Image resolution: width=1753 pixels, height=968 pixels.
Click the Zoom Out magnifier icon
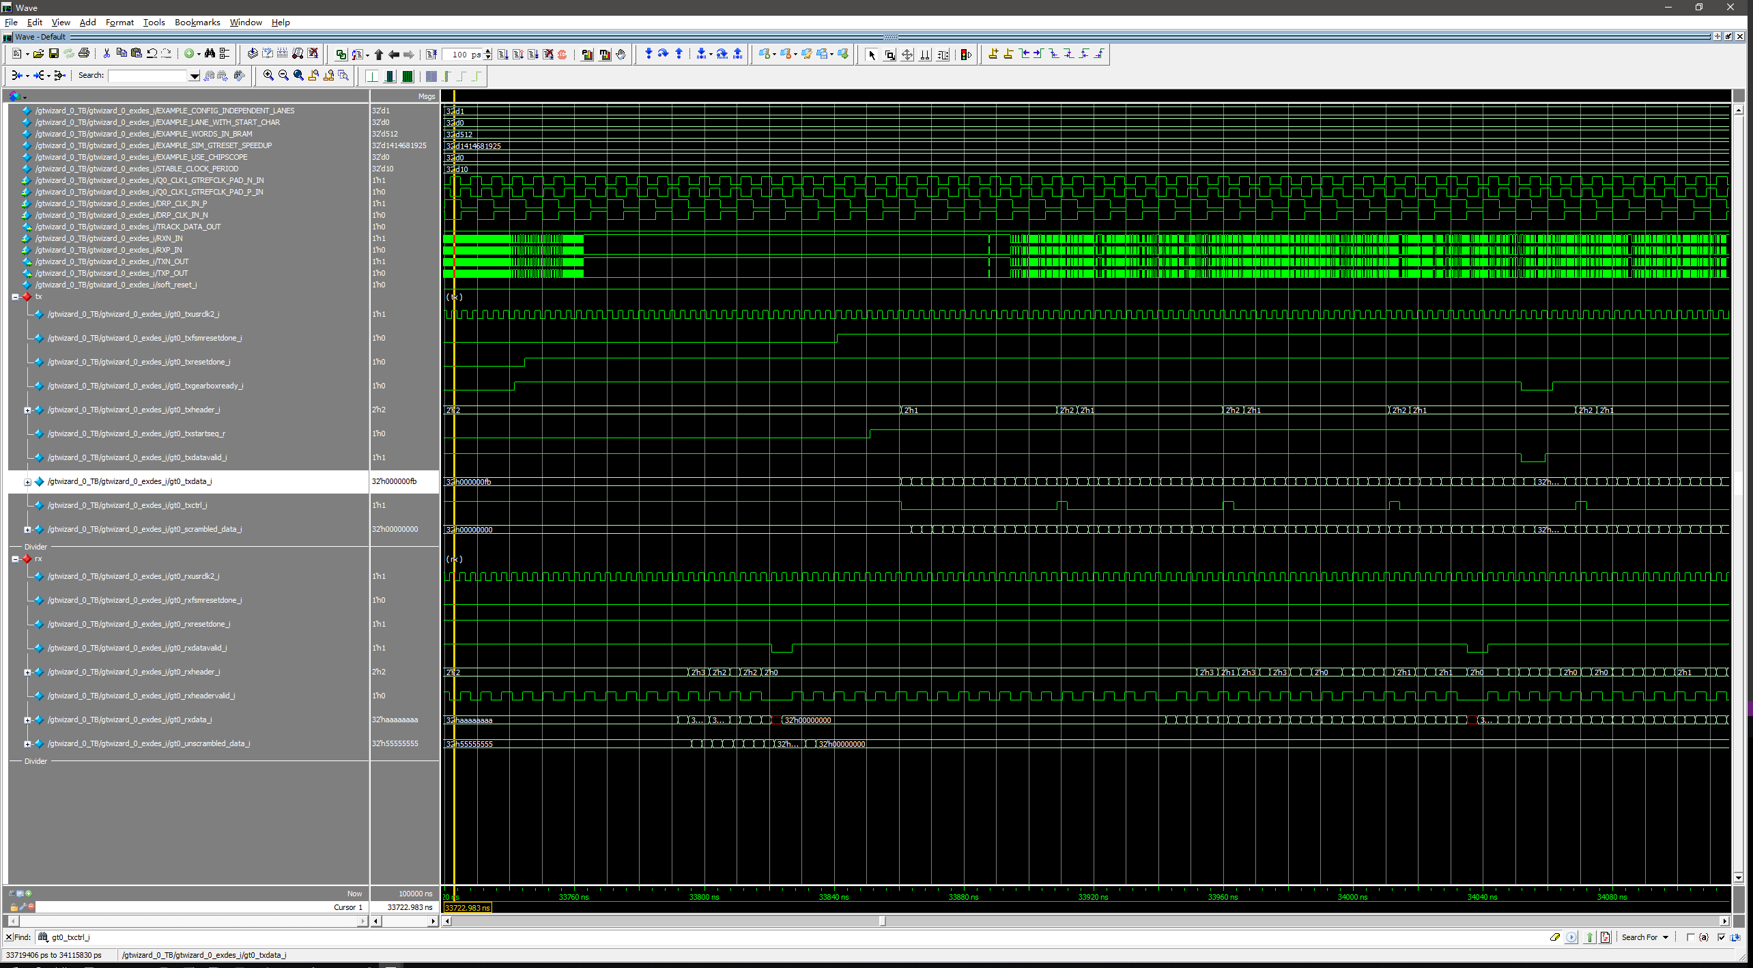coord(283,76)
